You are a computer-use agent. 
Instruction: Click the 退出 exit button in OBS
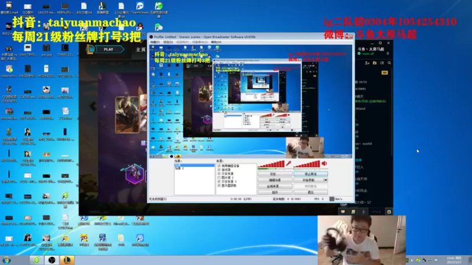click(x=311, y=193)
